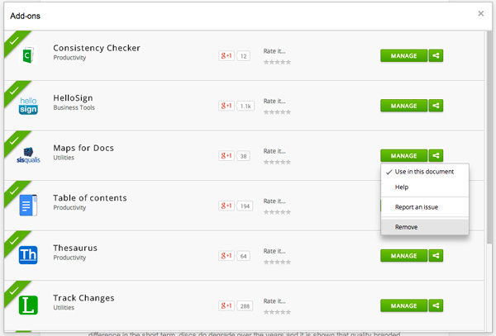Rate HelloSign using its stars
The height and width of the screenshot is (336, 496).
tap(277, 112)
